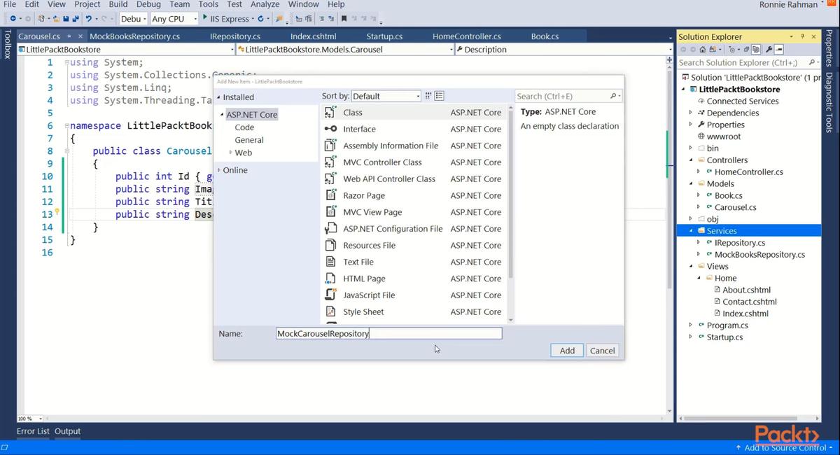This screenshot has width=840, height=455.
Task: Click the Add button in dialog
Action: point(567,351)
